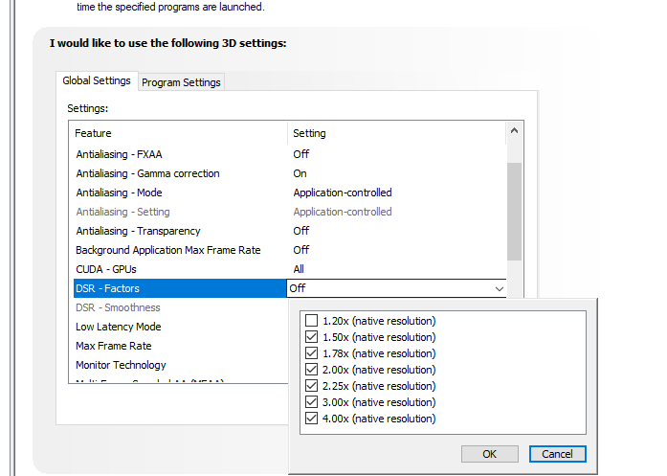Enable the 1.20x native resolution checkbox
Screen dimensions: 667x476
click(311, 321)
